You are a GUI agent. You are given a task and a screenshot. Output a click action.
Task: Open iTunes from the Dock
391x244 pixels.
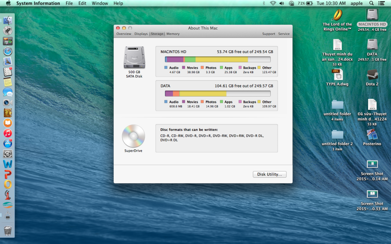click(8, 133)
